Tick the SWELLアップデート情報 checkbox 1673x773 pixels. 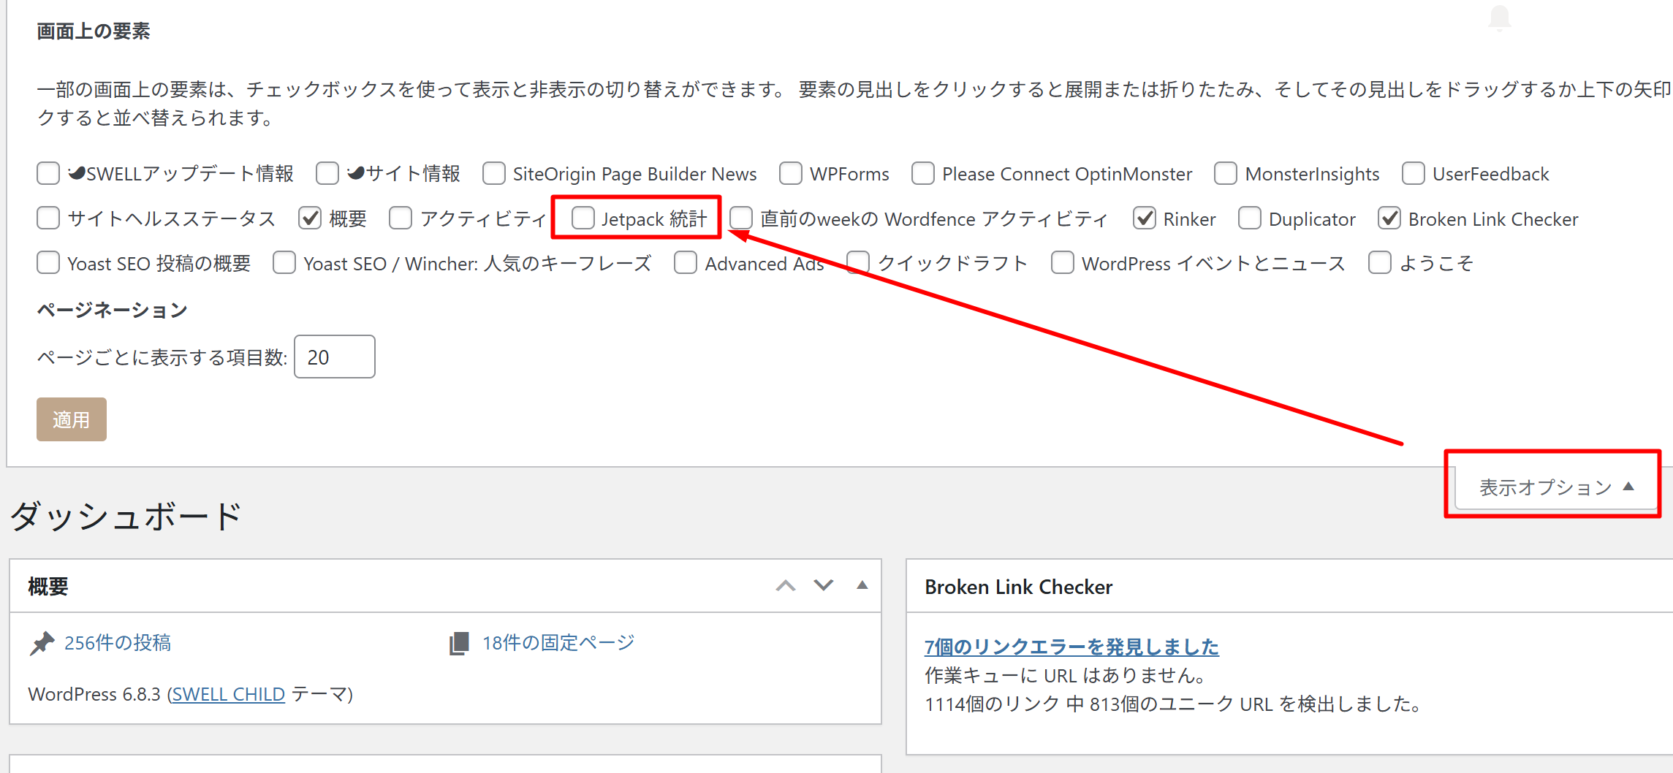[x=48, y=174]
